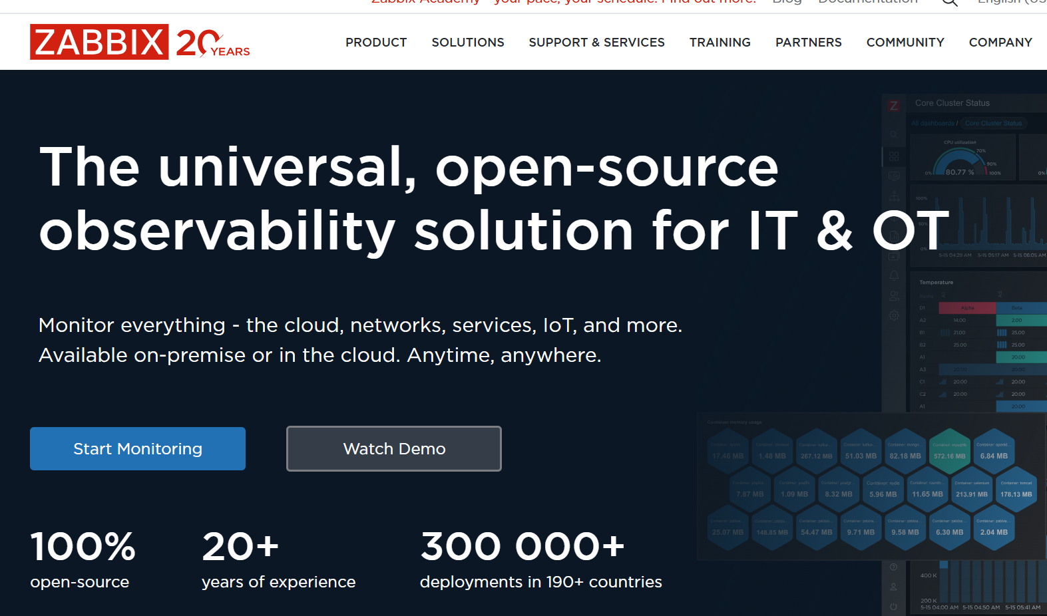Click the Zabbix logo

pos(99,42)
